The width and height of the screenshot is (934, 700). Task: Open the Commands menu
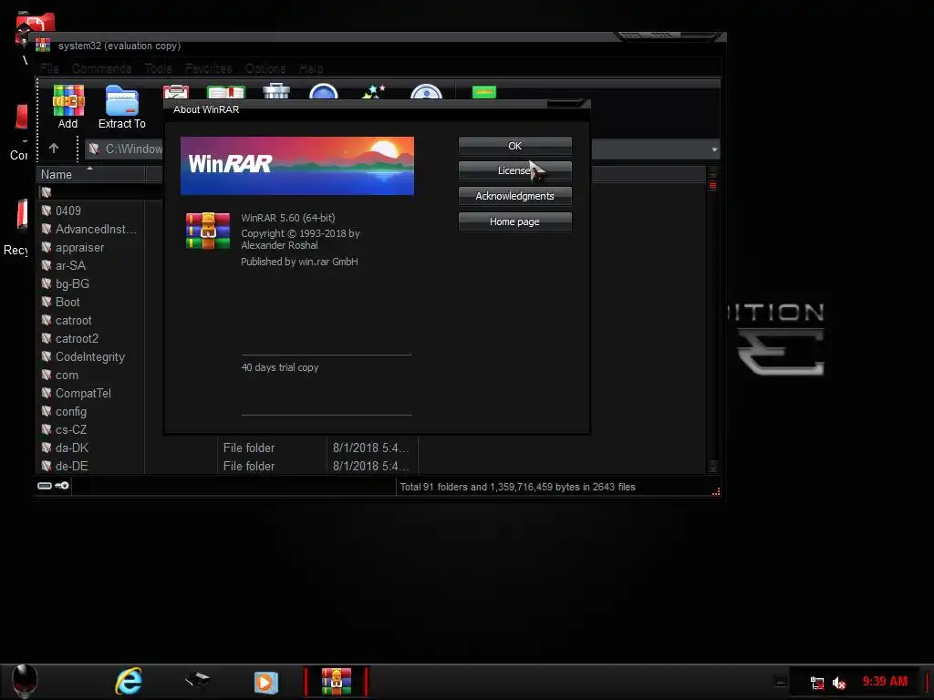pyautogui.click(x=102, y=68)
